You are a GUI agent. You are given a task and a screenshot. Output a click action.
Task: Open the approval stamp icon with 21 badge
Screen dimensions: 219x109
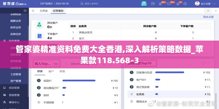coord(178,4)
